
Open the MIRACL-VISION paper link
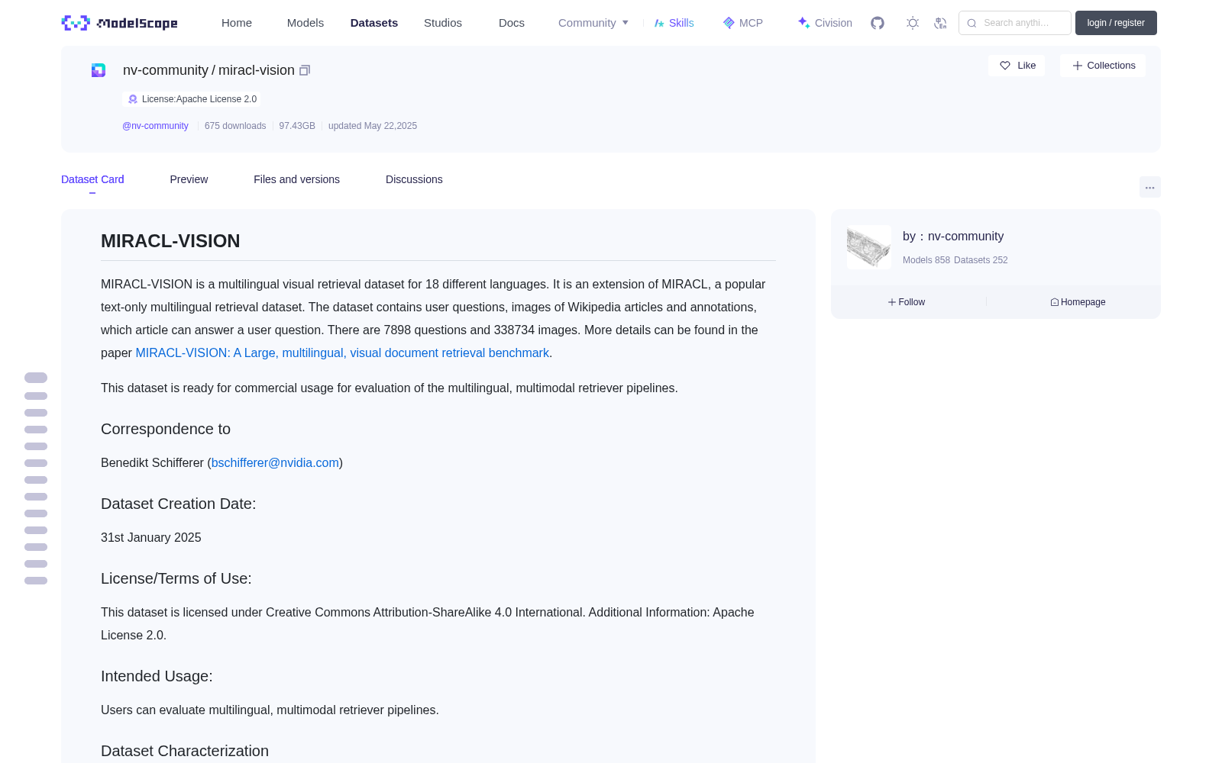pyautogui.click(x=342, y=353)
